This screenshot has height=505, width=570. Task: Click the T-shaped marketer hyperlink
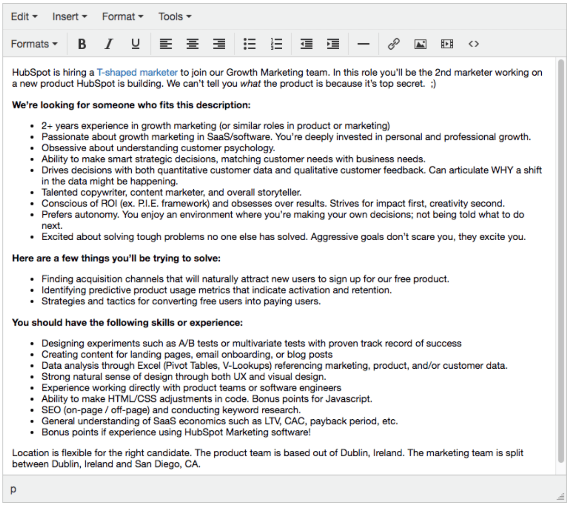click(137, 72)
